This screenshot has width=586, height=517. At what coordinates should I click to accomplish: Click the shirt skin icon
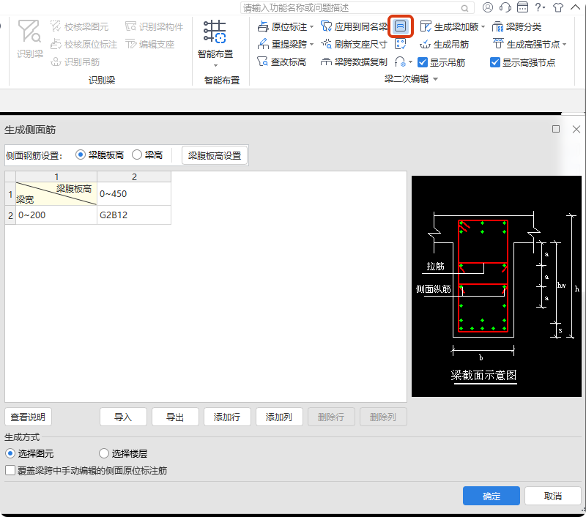(x=558, y=7)
